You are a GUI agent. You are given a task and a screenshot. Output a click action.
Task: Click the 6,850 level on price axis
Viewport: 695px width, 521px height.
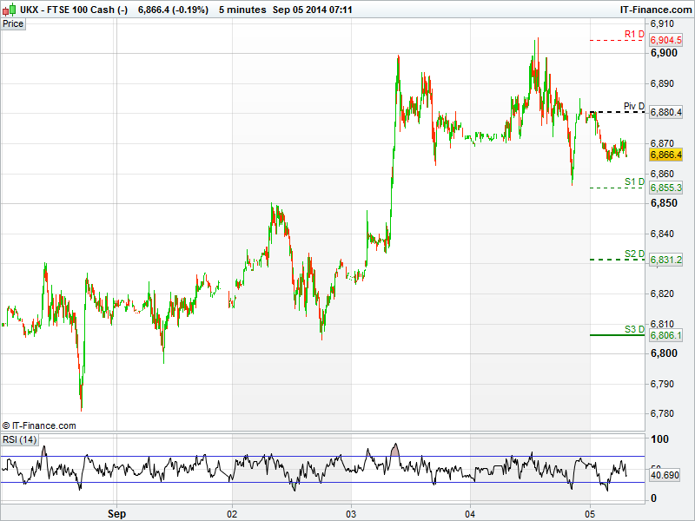click(665, 203)
